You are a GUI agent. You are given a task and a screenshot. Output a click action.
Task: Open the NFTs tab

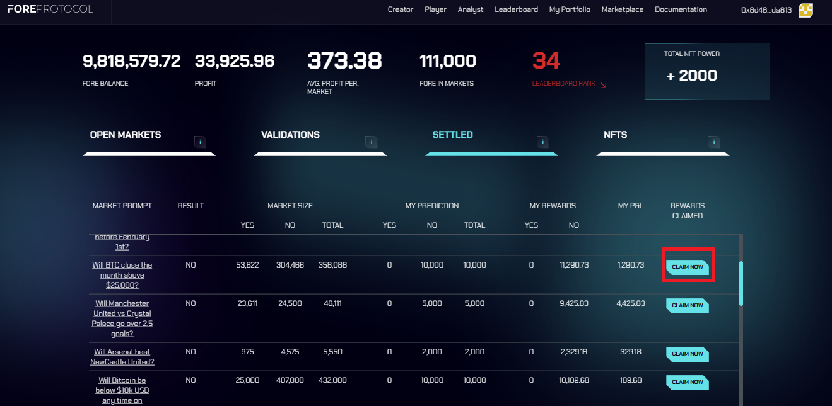pyautogui.click(x=615, y=135)
